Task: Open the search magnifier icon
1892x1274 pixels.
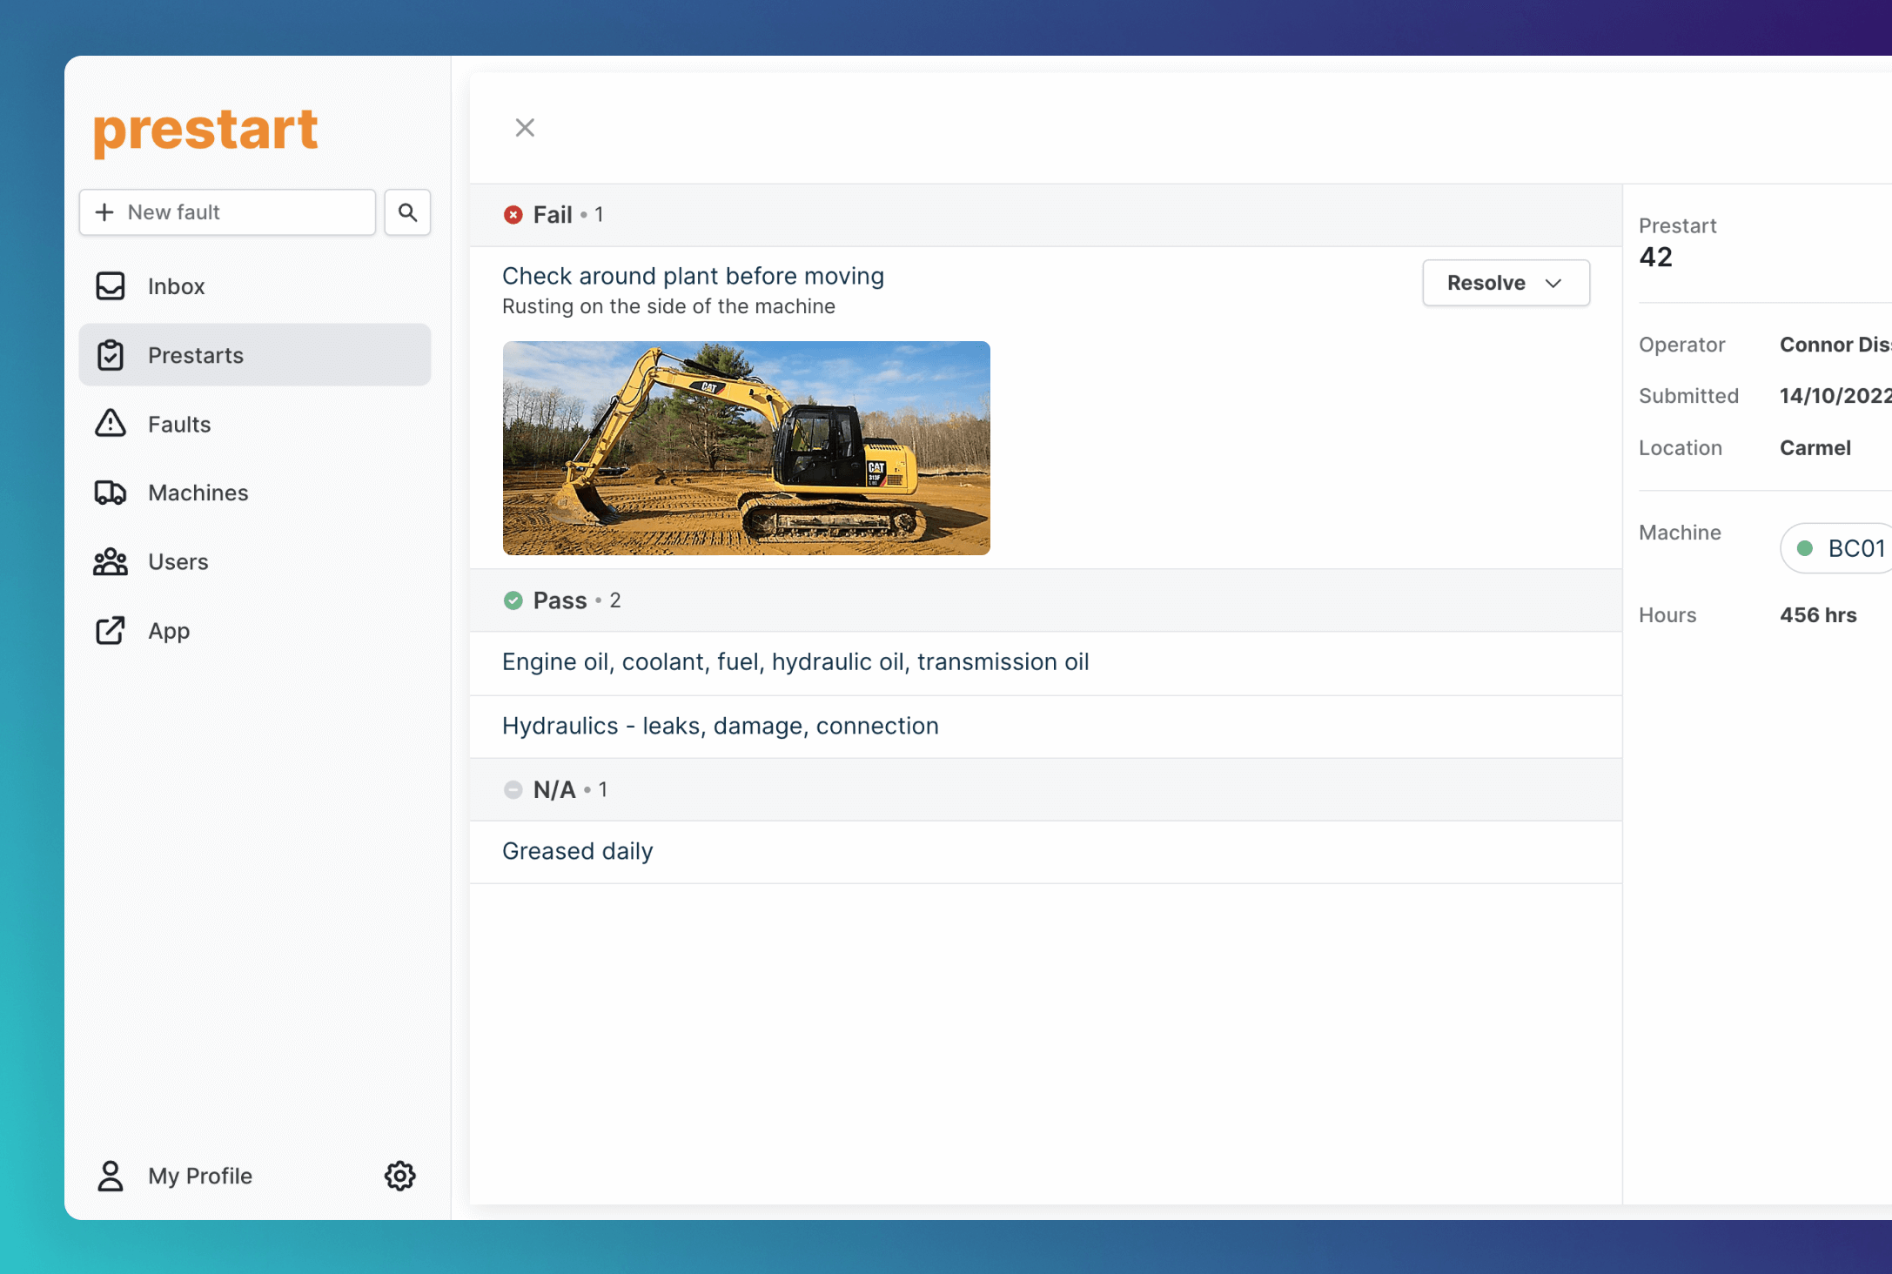Action: (x=406, y=211)
